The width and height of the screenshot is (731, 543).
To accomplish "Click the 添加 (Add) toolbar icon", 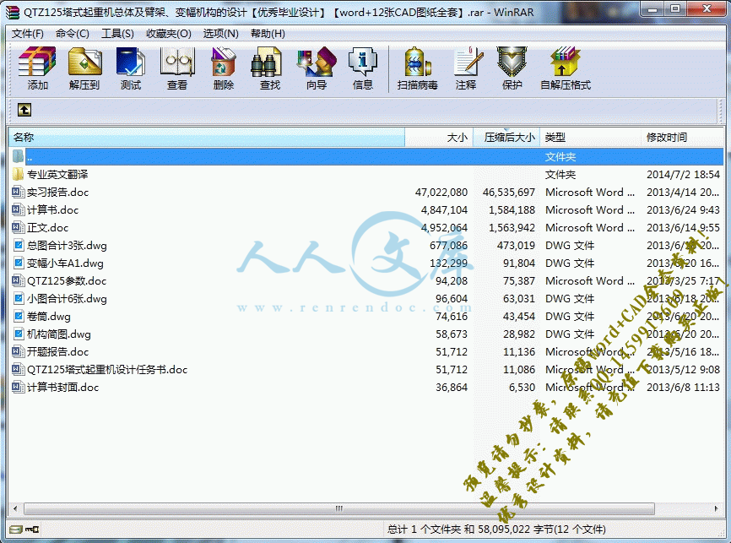I will pyautogui.click(x=37, y=61).
